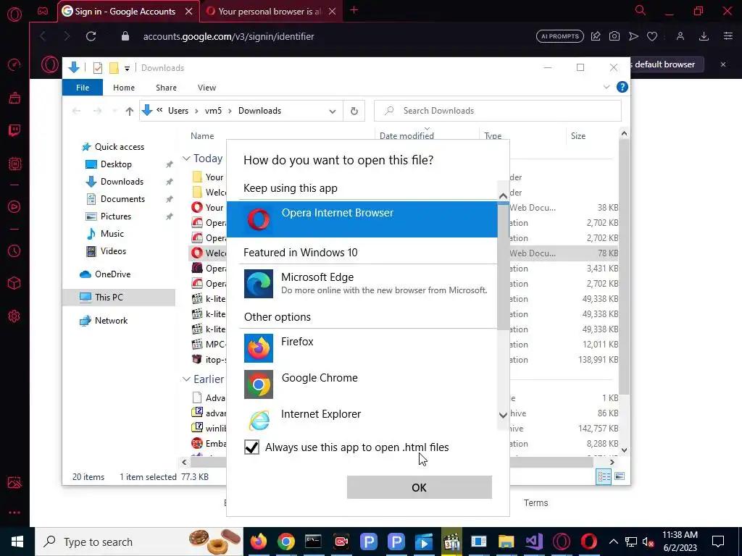This screenshot has width=742, height=556.
Task: Take snapshot with Opera camera icon
Action: pyautogui.click(x=614, y=36)
